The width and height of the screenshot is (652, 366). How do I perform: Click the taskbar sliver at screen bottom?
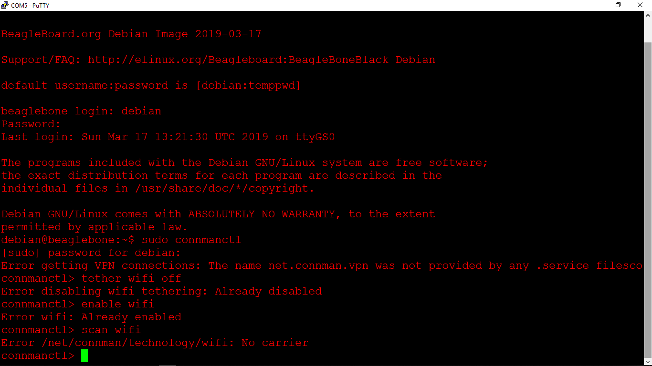click(167, 365)
